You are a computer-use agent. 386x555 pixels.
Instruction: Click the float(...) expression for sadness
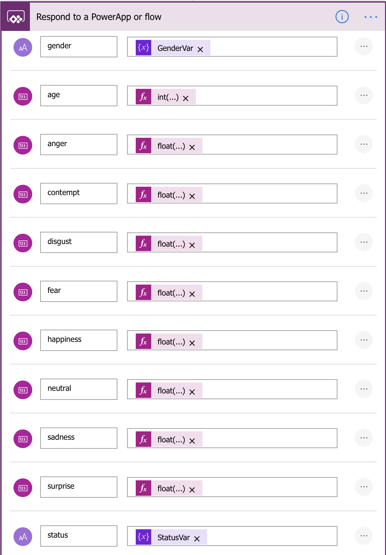pyautogui.click(x=171, y=439)
